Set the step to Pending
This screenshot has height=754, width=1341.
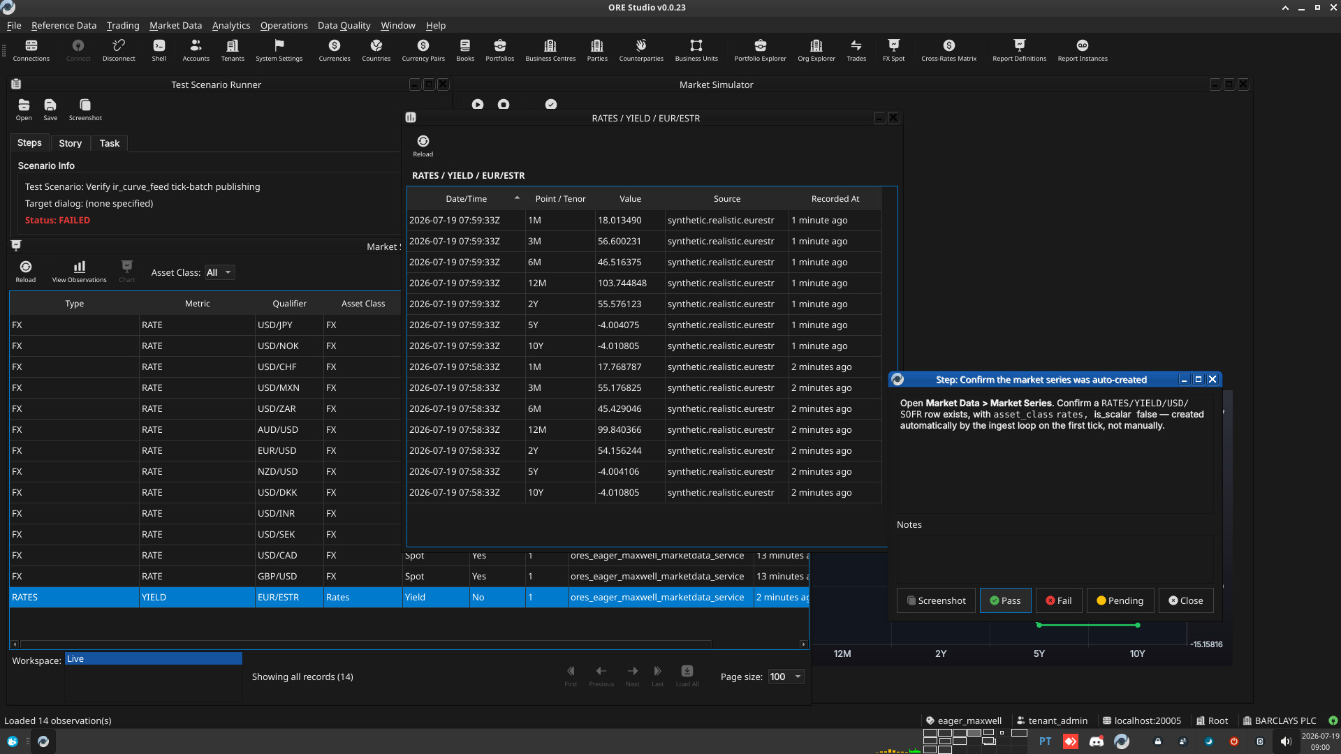[x=1120, y=600]
